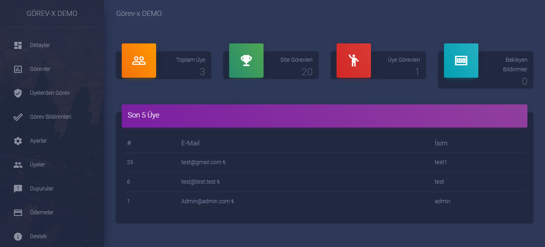545x247 pixels.
Task: Select Duyurular from the sidebar
Action: click(x=52, y=188)
